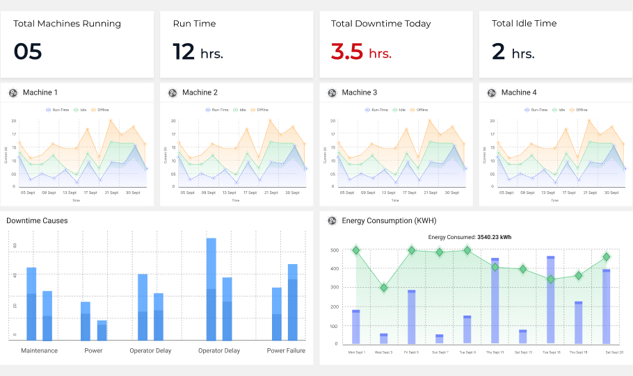
Task: Toggle Run-Time series in Machine 4 legend
Action: click(536, 110)
